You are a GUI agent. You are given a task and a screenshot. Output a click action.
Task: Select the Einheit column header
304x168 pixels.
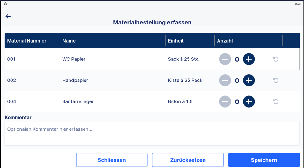point(176,41)
